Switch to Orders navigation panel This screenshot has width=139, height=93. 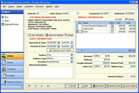pyautogui.click(x=12, y=56)
